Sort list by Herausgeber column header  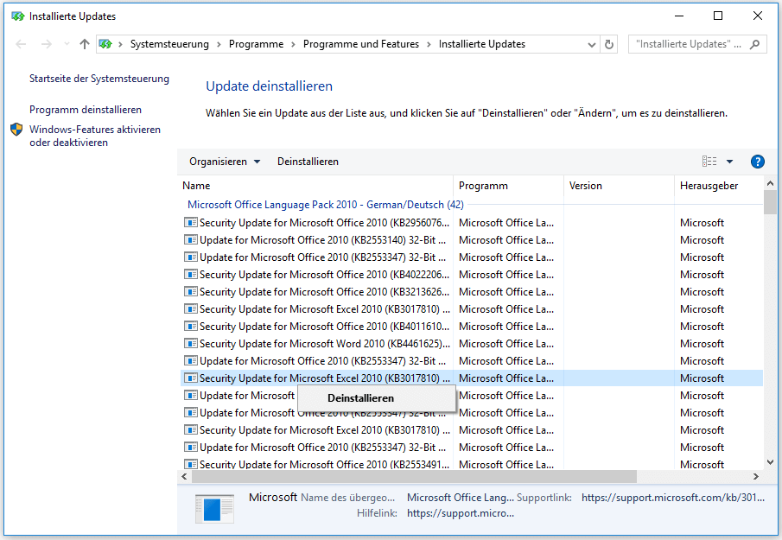click(x=709, y=186)
